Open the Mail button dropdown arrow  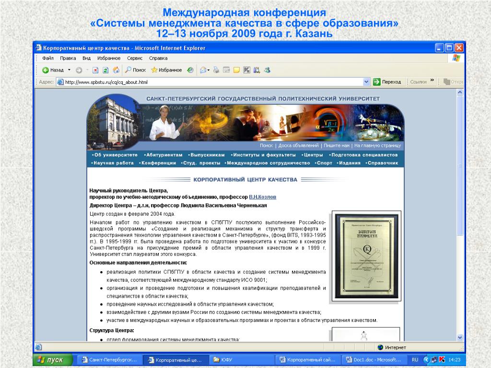209,70
